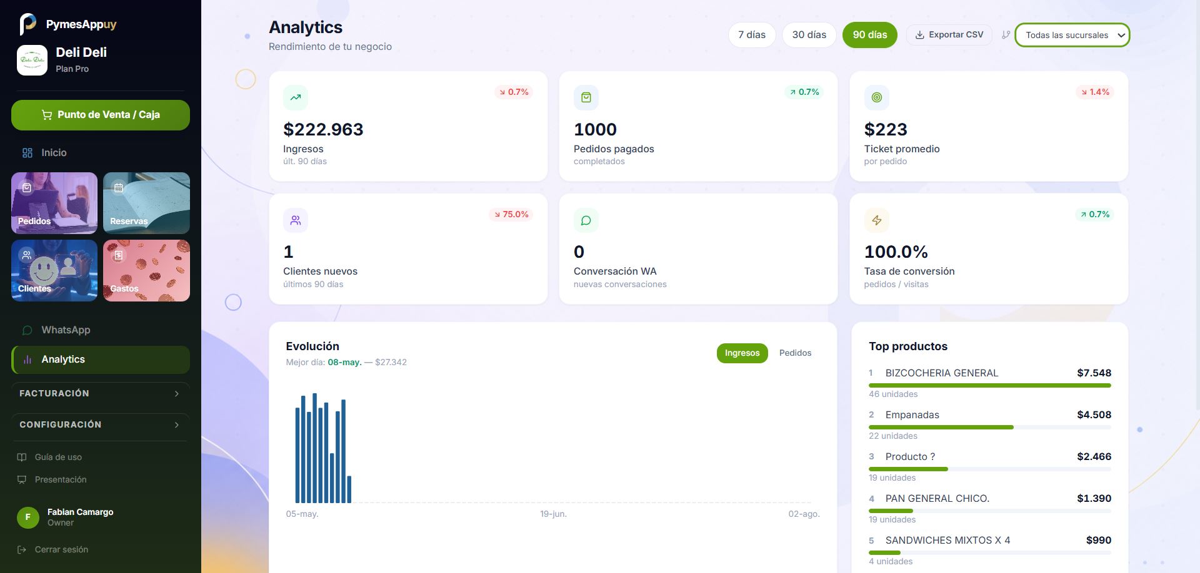
Task: Click the Ticket promedio target icon
Action: coord(877,97)
